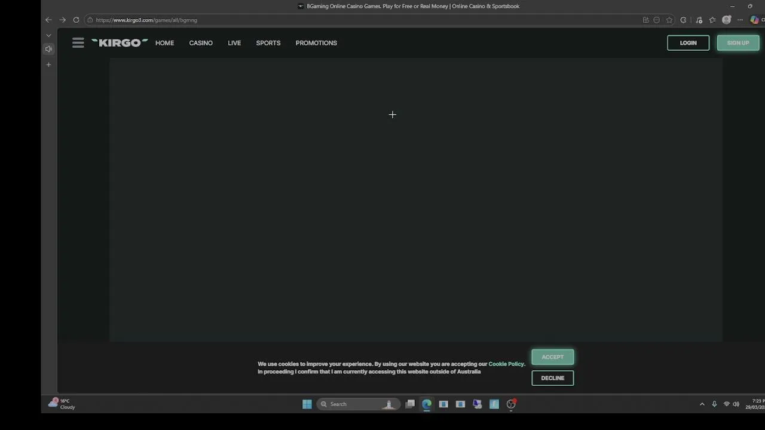The image size is (765, 430).
Task: Go to the HOME page
Action: [x=164, y=43]
